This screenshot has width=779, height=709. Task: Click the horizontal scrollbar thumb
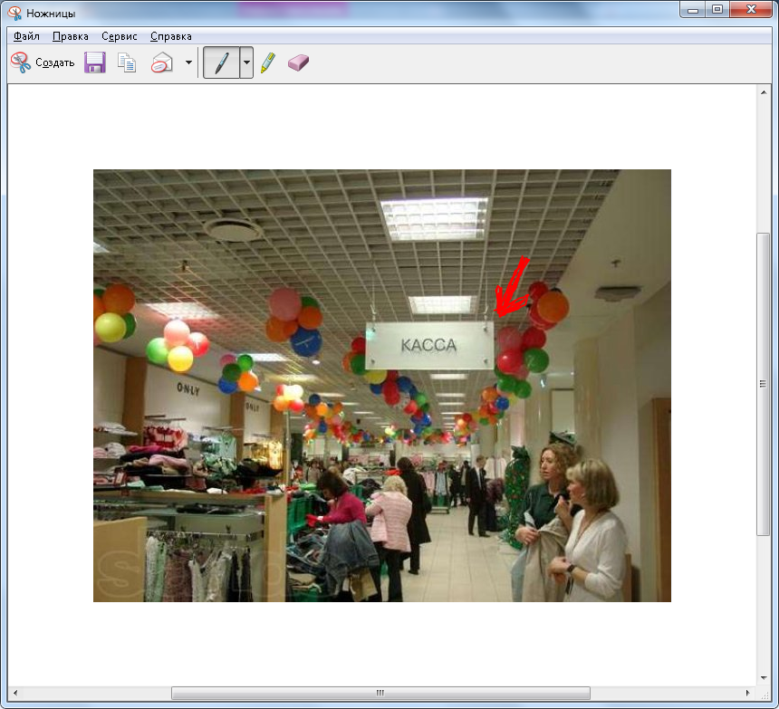click(379, 694)
